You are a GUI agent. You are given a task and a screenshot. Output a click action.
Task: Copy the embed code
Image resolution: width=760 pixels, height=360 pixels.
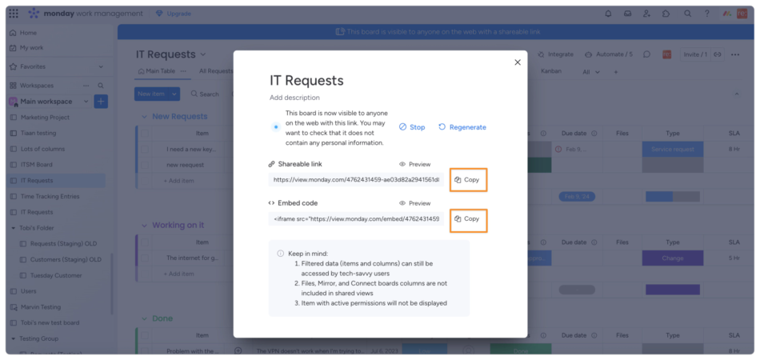point(468,218)
